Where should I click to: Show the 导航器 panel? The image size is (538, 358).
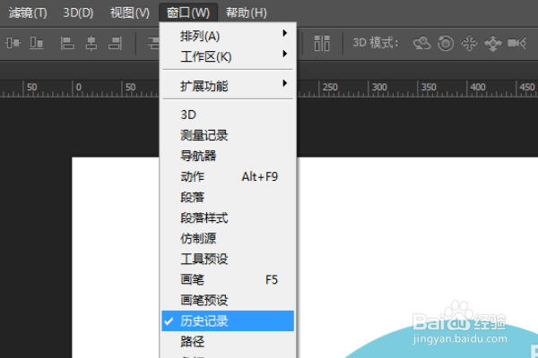[x=228, y=156]
